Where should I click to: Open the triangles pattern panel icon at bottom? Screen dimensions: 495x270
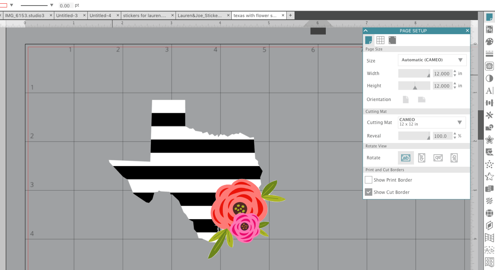489,262
